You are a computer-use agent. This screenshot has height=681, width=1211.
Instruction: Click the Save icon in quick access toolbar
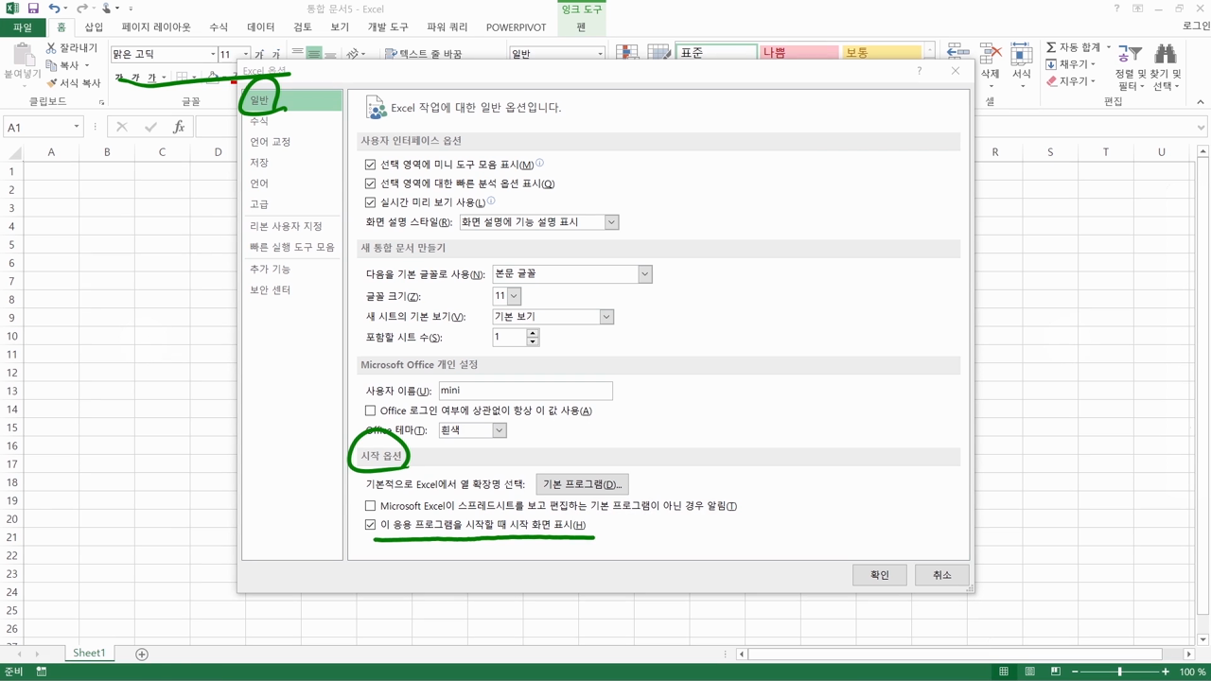pyautogui.click(x=33, y=9)
